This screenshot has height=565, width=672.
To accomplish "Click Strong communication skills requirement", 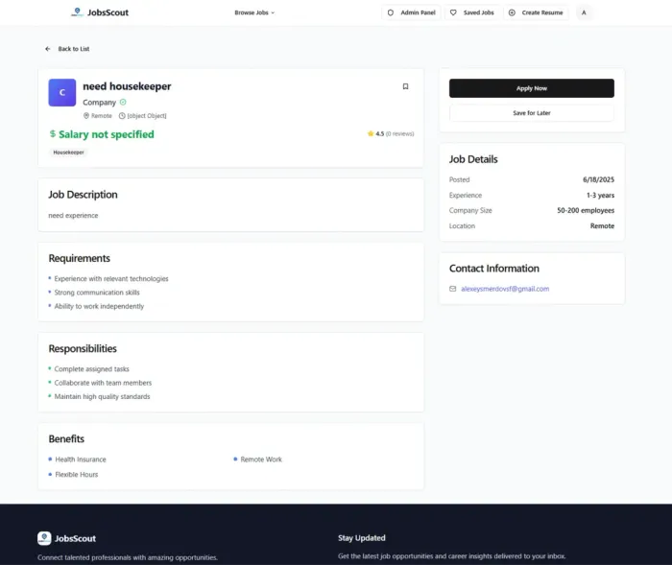I will point(97,293).
